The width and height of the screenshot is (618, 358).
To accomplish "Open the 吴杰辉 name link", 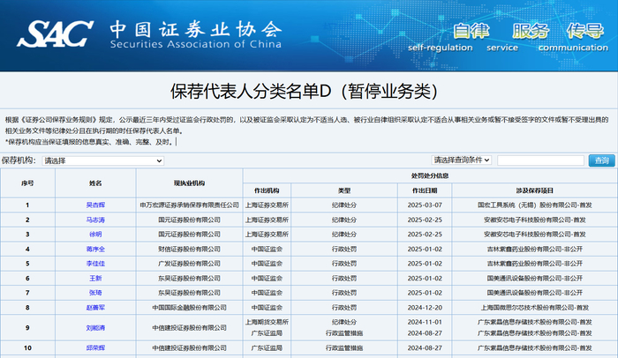I will [x=94, y=205].
